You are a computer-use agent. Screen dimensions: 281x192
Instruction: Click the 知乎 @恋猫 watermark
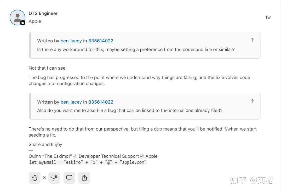(251, 180)
